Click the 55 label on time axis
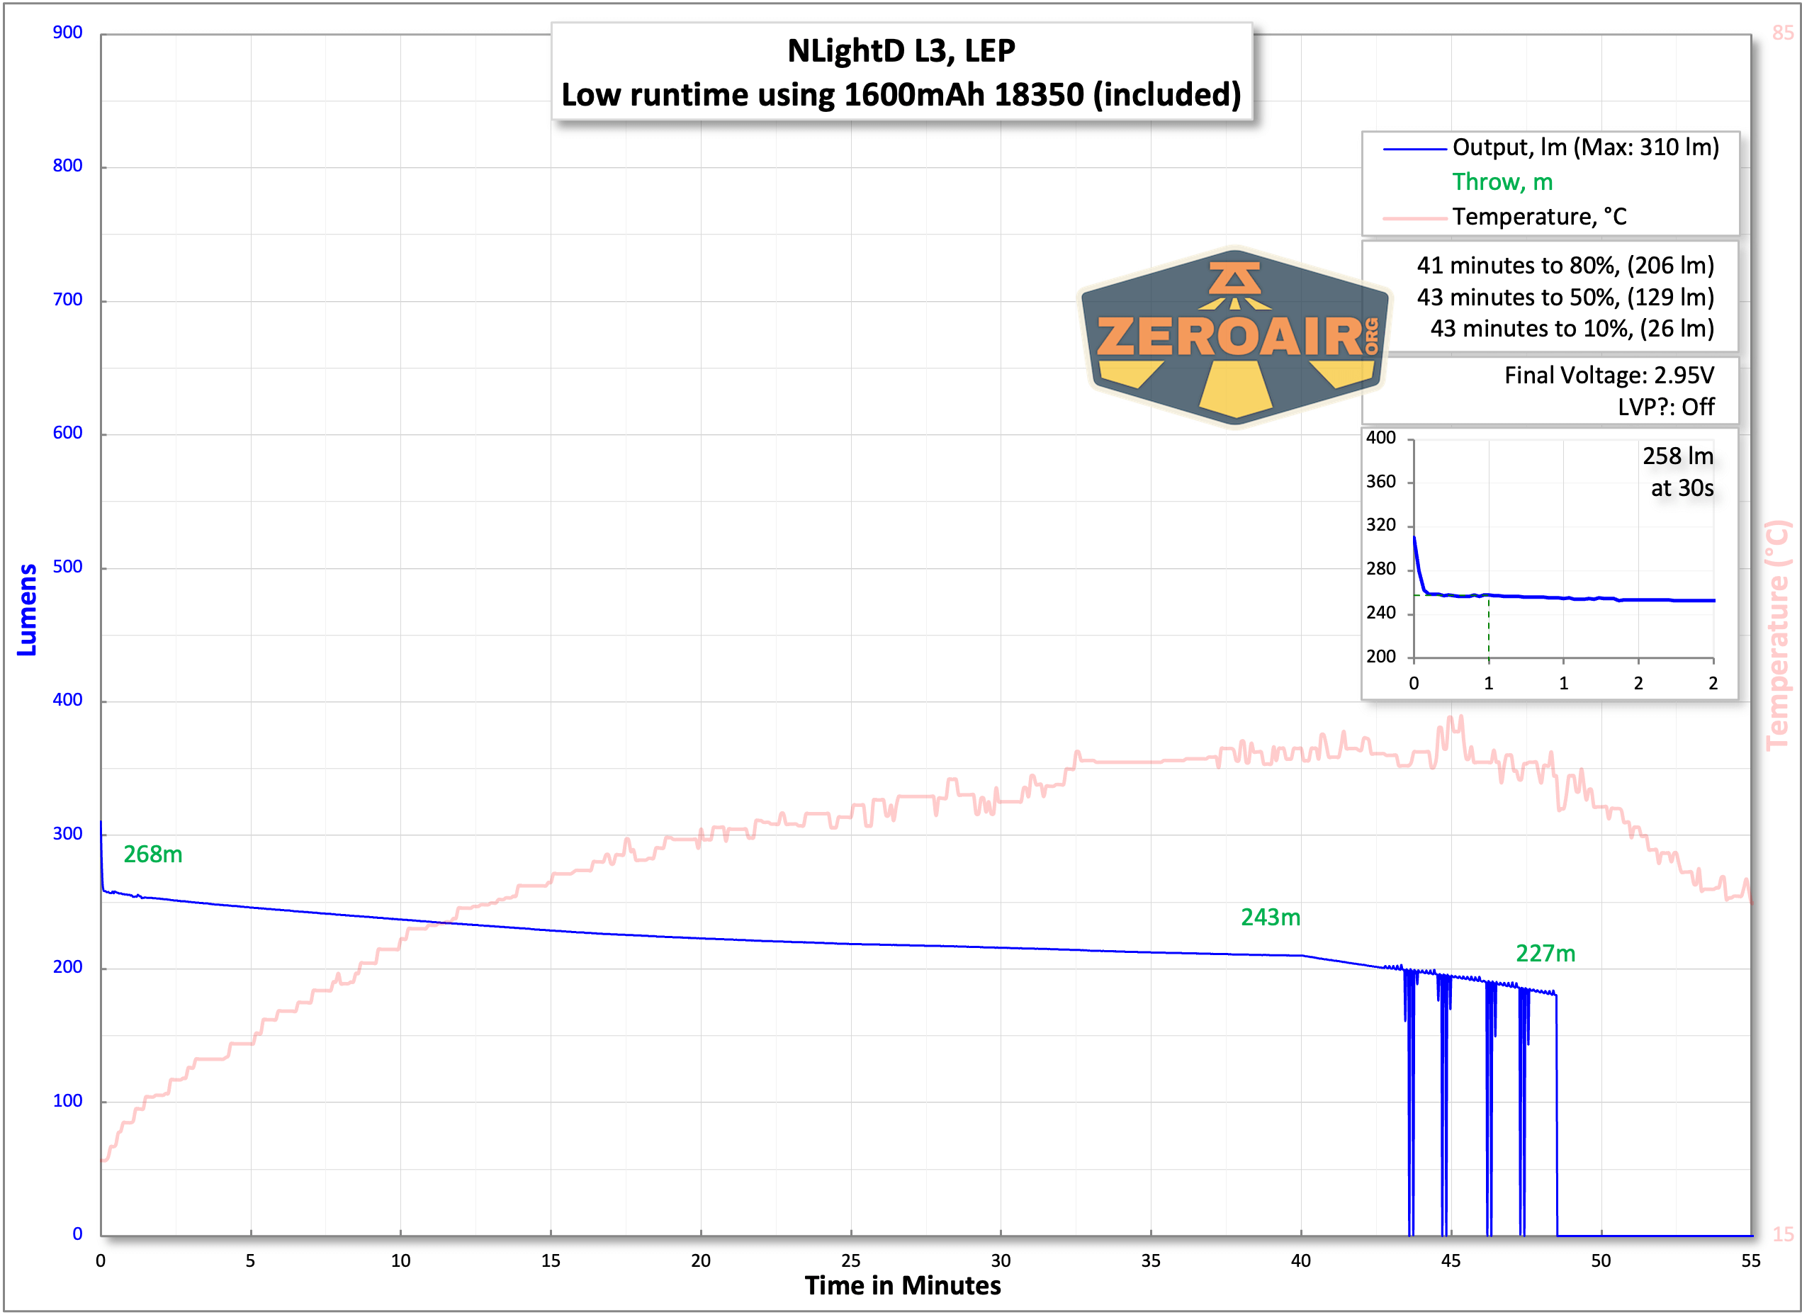 [x=1750, y=1260]
